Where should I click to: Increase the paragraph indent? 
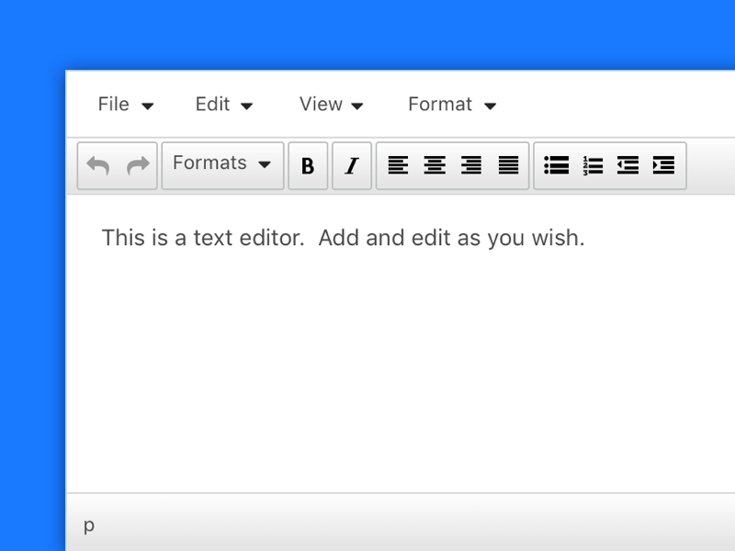[x=664, y=165]
